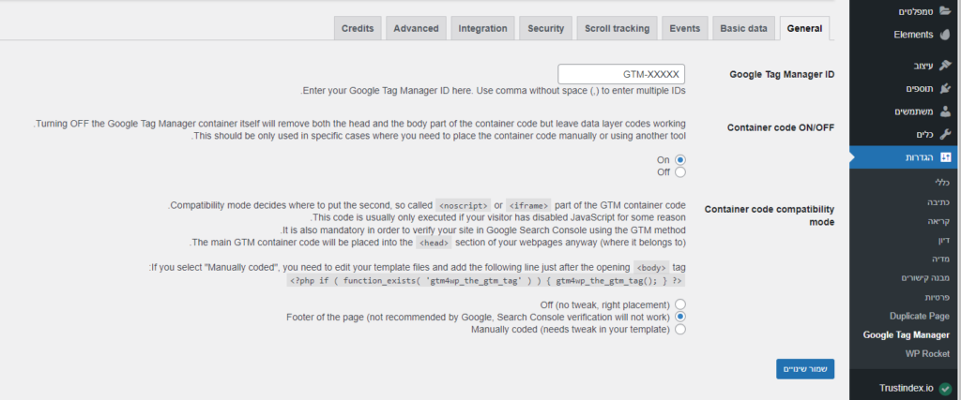Open WP Rocket settings submenu link
The height and width of the screenshot is (400, 961).
927,353
